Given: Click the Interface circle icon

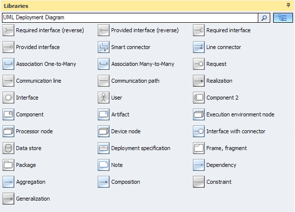Looking at the screenshot, I should coord(8,98).
